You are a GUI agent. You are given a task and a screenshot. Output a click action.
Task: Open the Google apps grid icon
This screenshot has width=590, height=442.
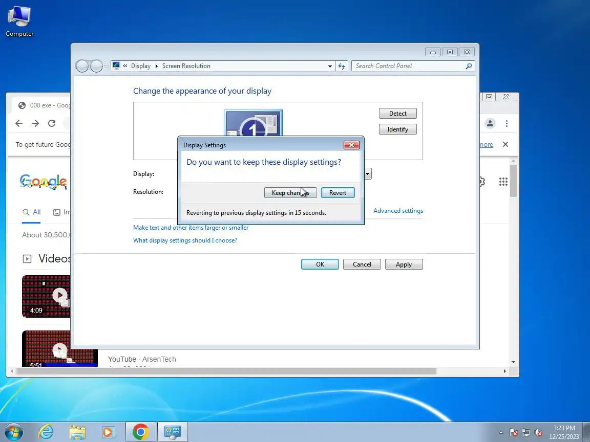point(503,182)
